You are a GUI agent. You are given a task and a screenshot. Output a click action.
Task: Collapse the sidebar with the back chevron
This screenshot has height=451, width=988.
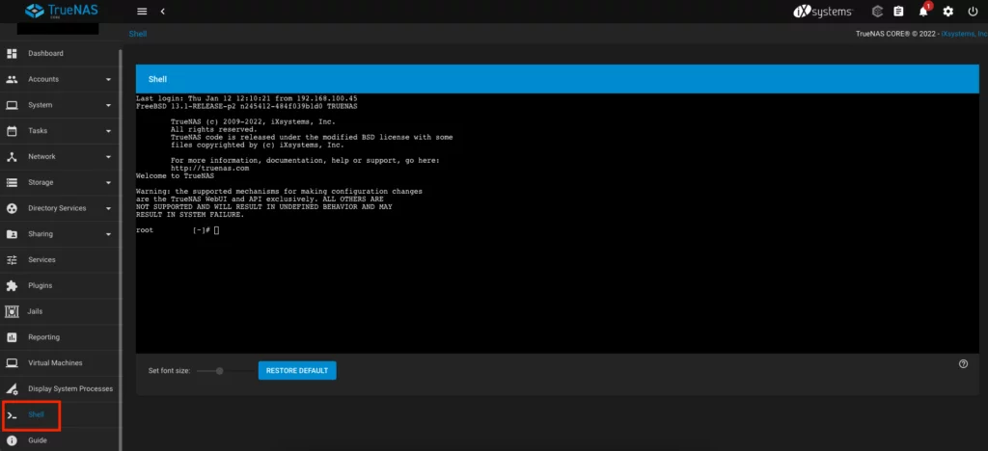coord(162,12)
